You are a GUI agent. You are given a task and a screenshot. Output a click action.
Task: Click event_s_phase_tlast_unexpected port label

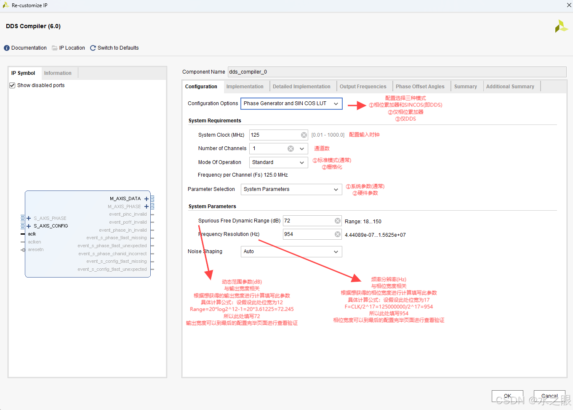(x=112, y=246)
